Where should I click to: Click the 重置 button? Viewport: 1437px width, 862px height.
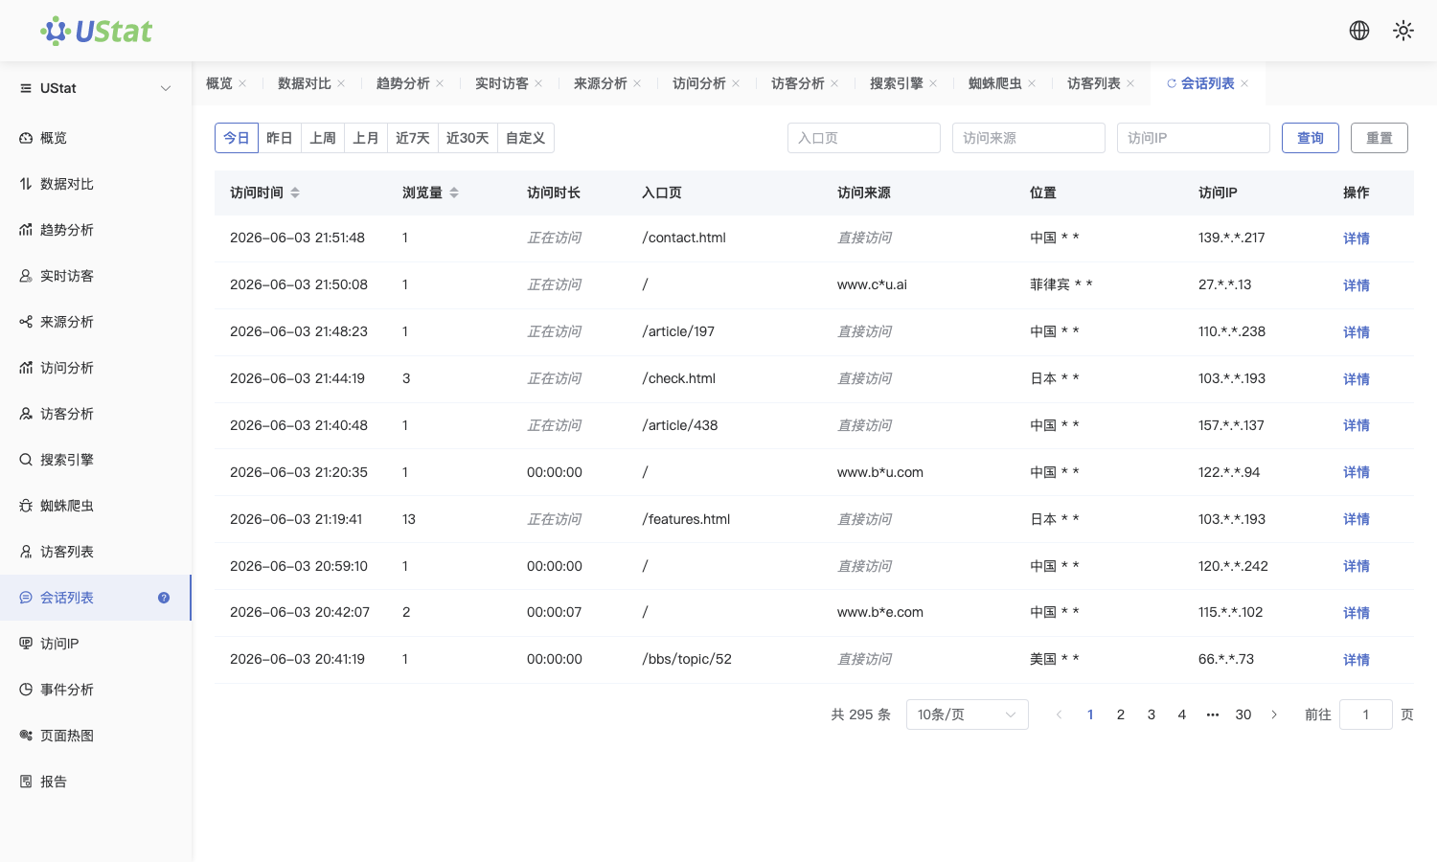(x=1380, y=138)
